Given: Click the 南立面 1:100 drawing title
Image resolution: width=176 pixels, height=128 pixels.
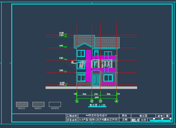Looking at the screenshot, I should pos(97,105).
